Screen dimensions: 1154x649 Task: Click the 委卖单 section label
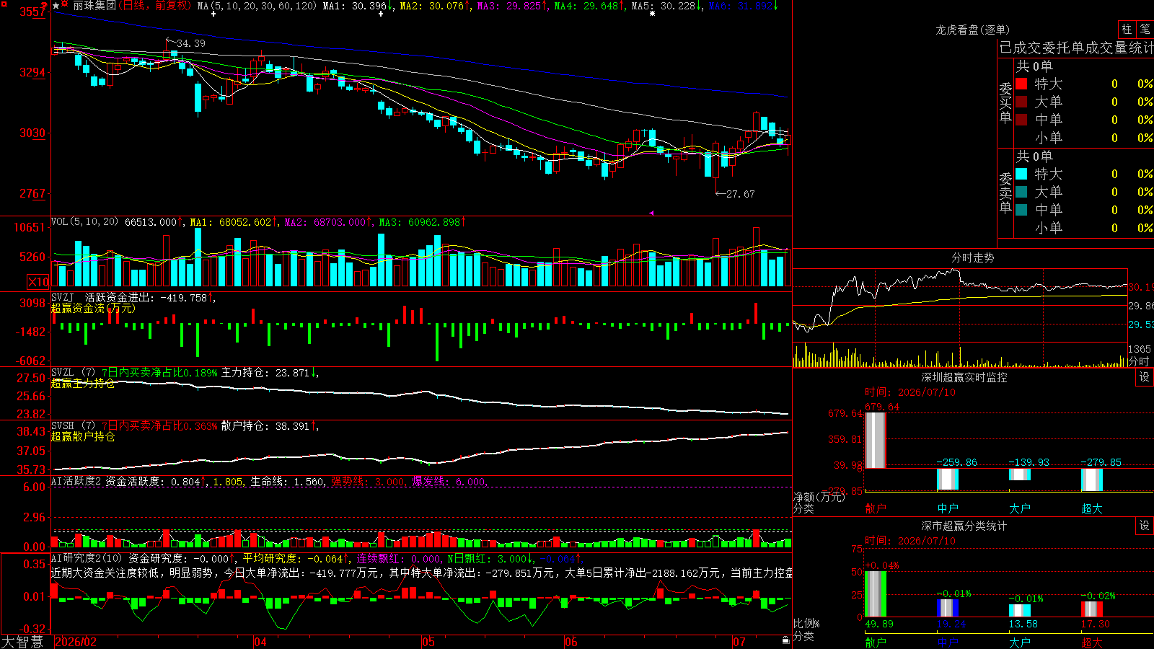tap(1005, 193)
